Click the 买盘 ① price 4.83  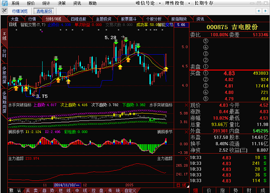click(x=229, y=73)
